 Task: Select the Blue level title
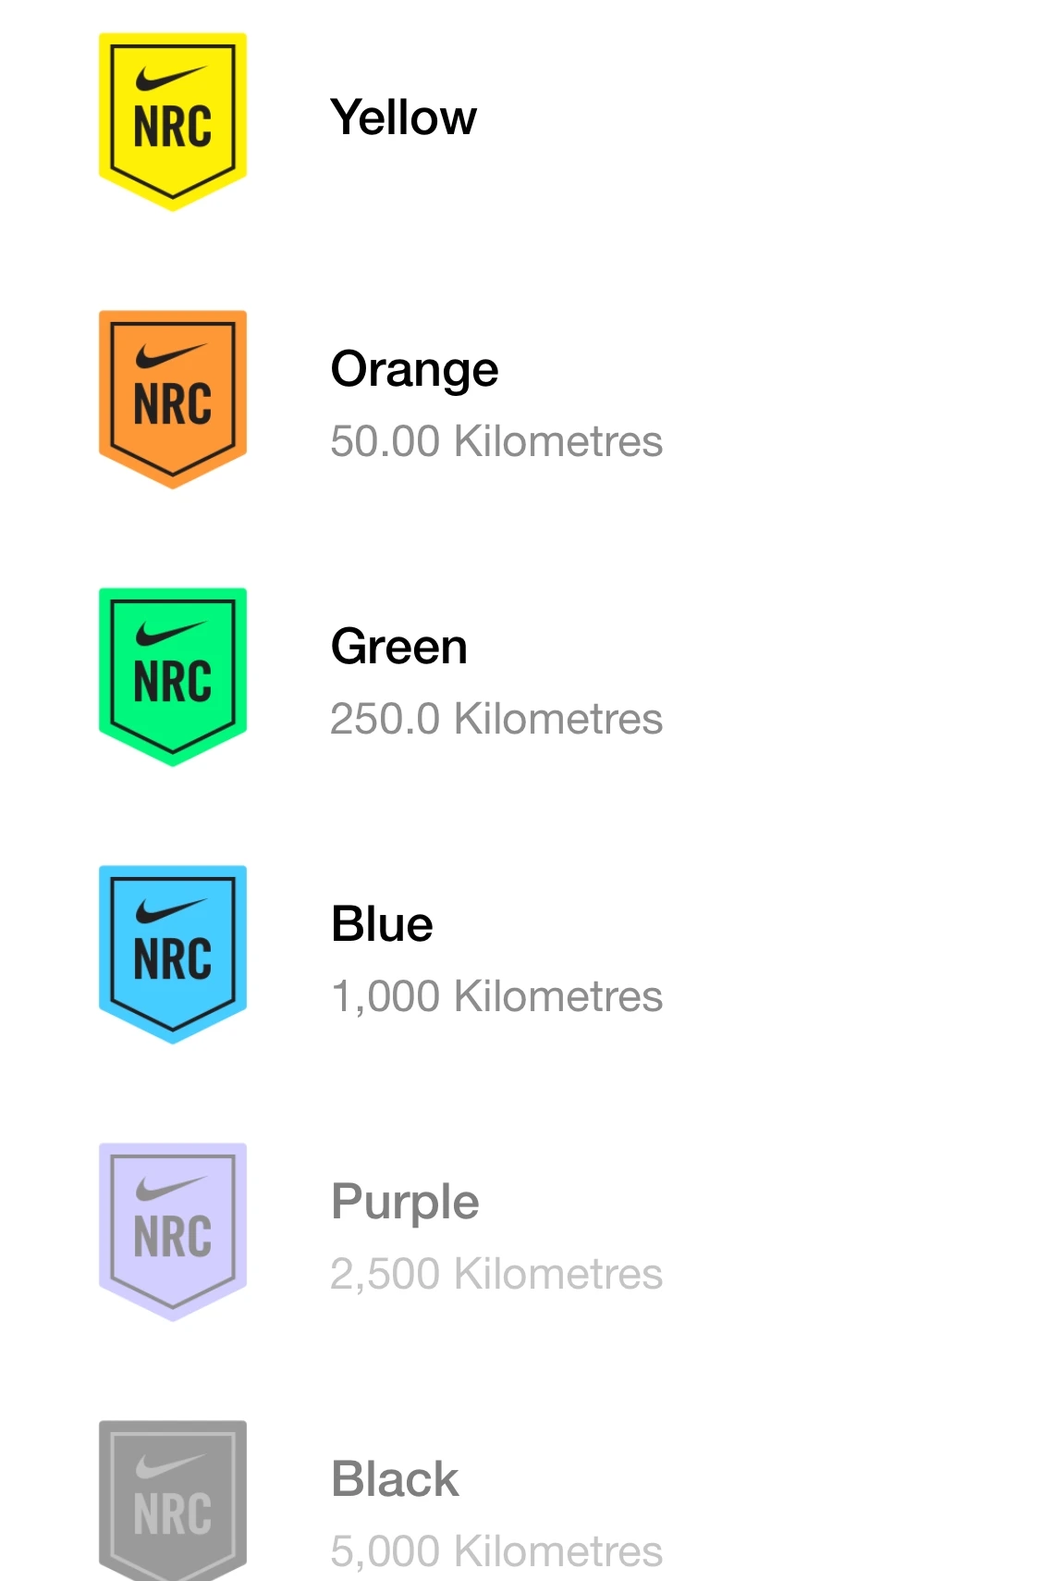click(382, 924)
